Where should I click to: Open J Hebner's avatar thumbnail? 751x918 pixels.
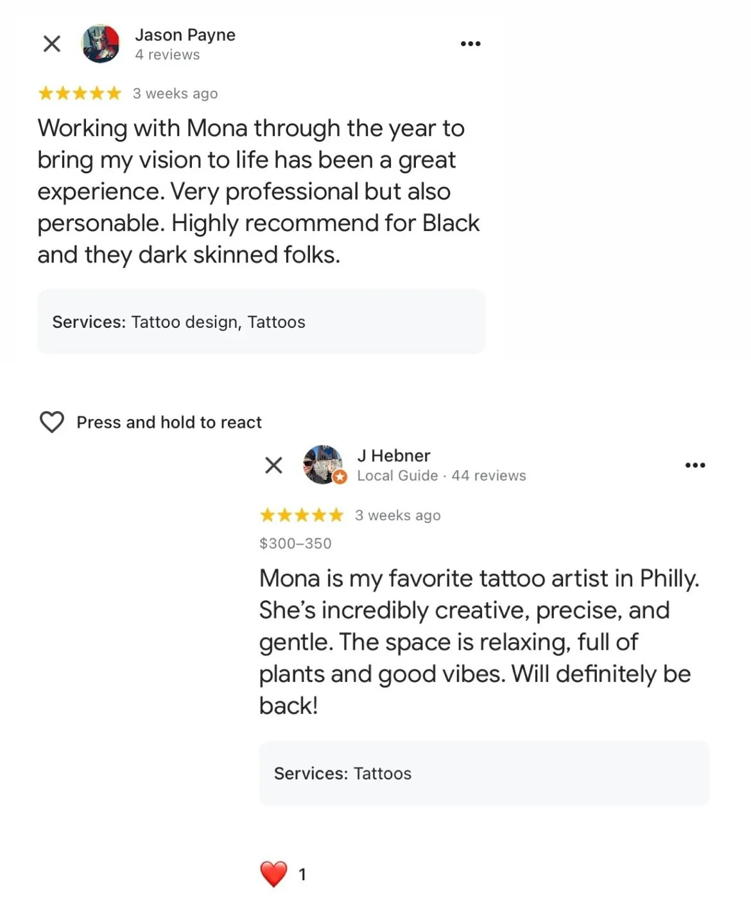click(323, 464)
